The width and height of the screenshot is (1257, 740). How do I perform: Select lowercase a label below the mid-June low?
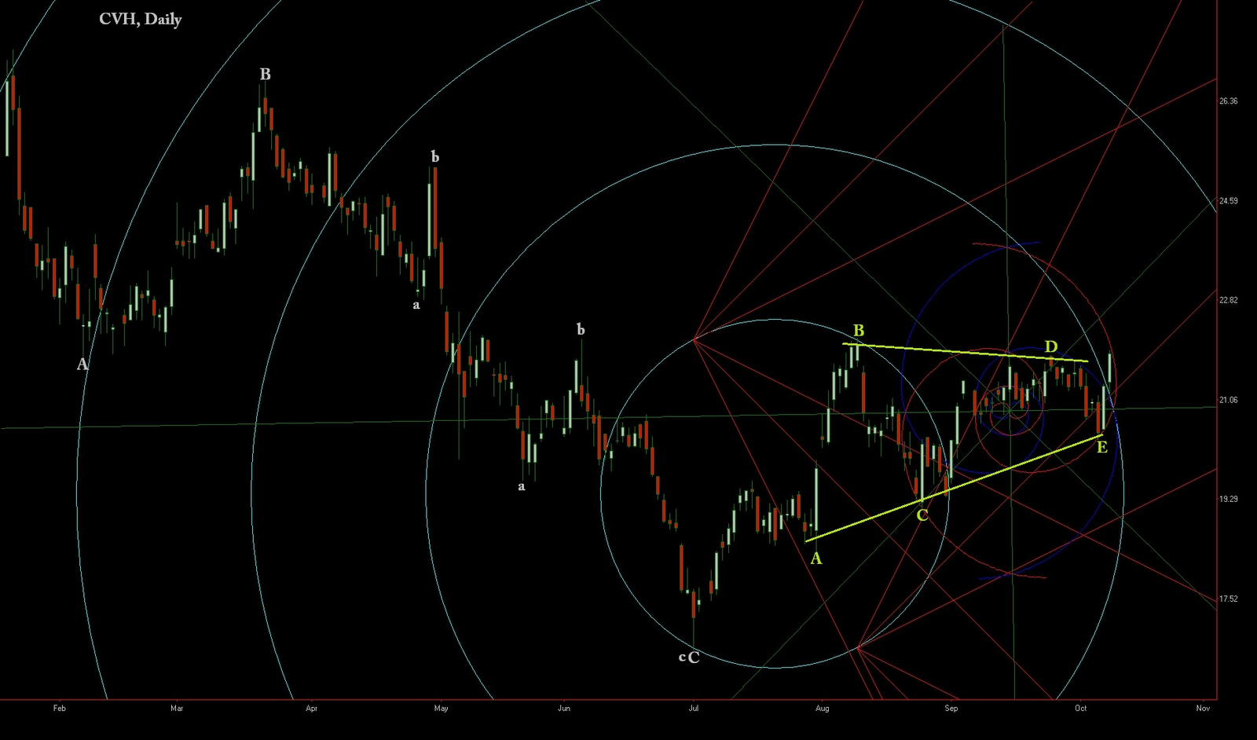(521, 486)
